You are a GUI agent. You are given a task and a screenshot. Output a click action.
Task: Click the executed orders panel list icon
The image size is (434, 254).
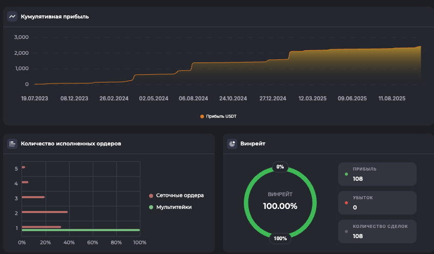point(12,144)
